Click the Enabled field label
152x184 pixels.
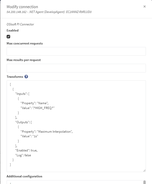tap(12, 30)
